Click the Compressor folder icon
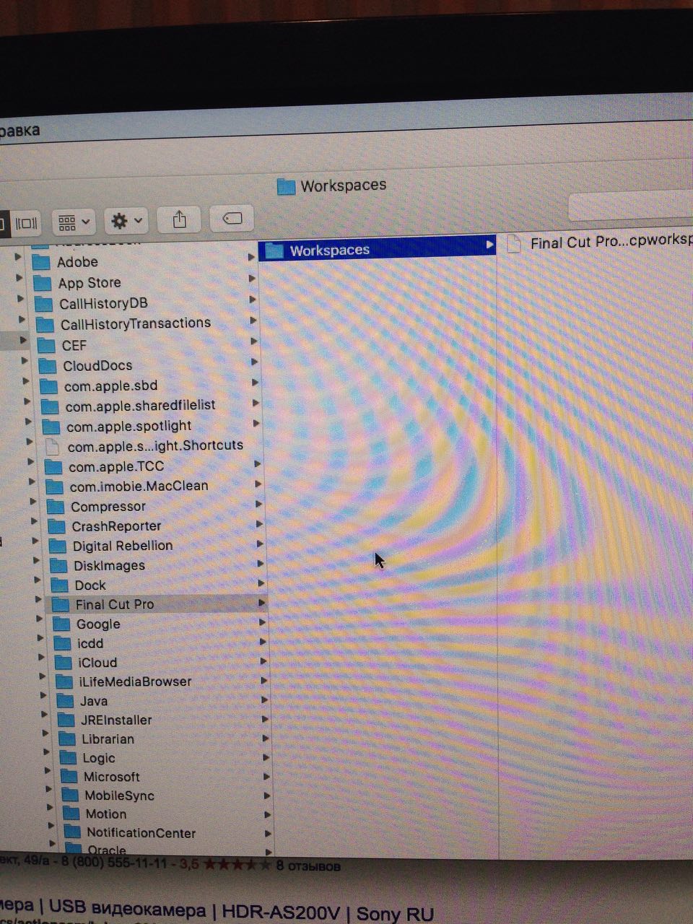This screenshot has height=924, width=693. point(56,507)
